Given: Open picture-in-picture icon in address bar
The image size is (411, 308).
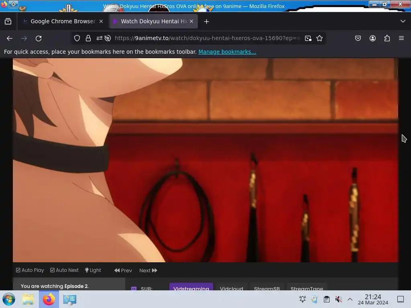Looking at the screenshot, I should tap(308, 38).
